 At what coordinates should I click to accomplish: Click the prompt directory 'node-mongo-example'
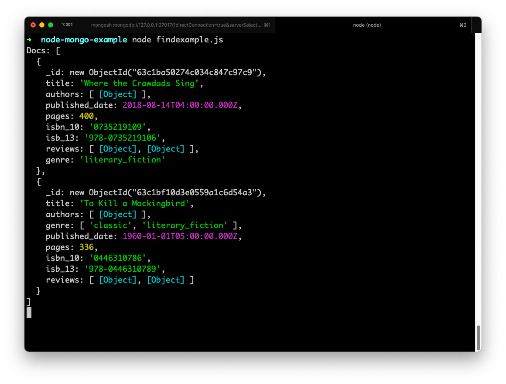click(84, 40)
